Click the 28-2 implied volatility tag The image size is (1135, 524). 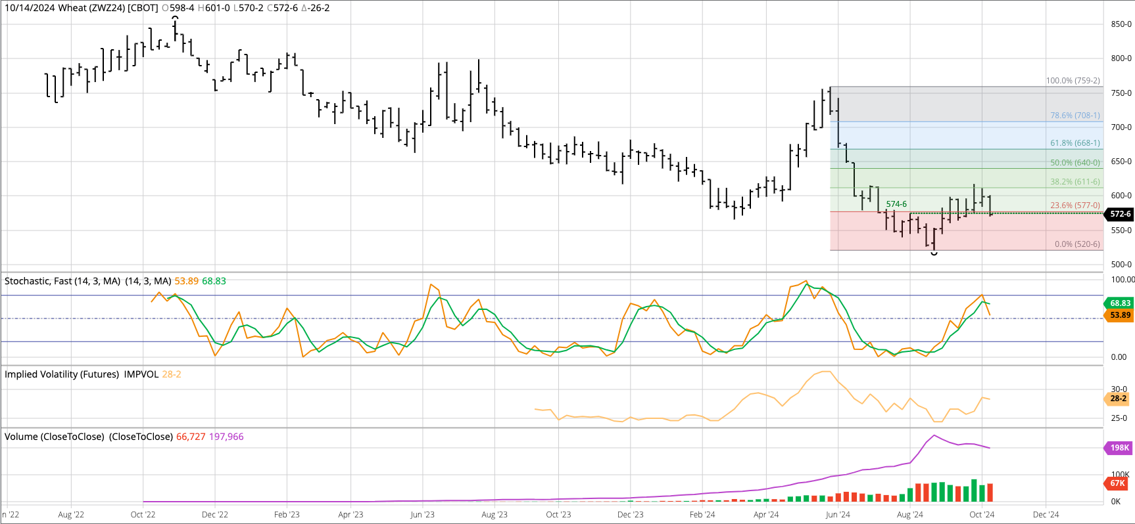click(1118, 399)
